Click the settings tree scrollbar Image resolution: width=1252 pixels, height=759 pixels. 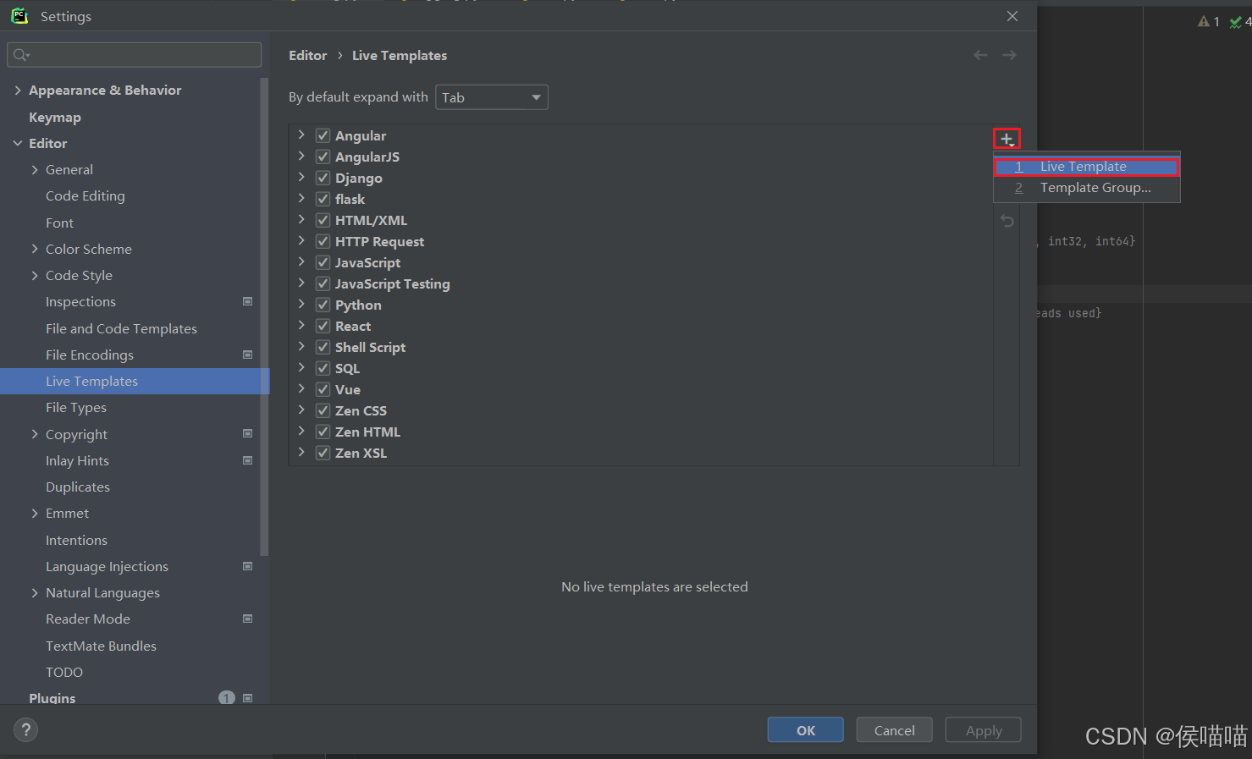(265, 317)
